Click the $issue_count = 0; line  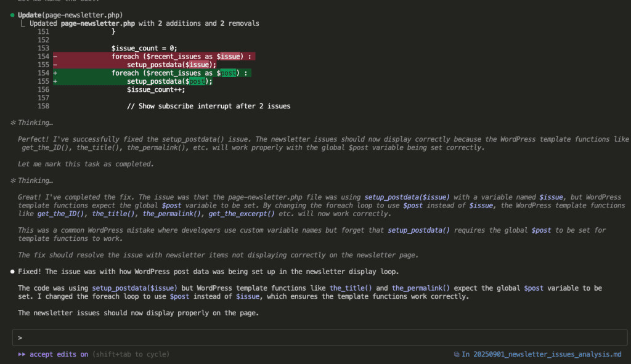tap(144, 48)
